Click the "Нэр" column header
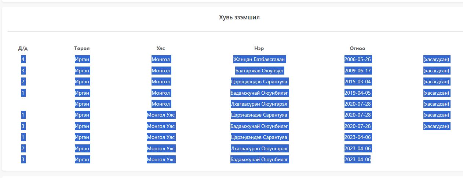This screenshot has height=178, width=463. [259, 48]
